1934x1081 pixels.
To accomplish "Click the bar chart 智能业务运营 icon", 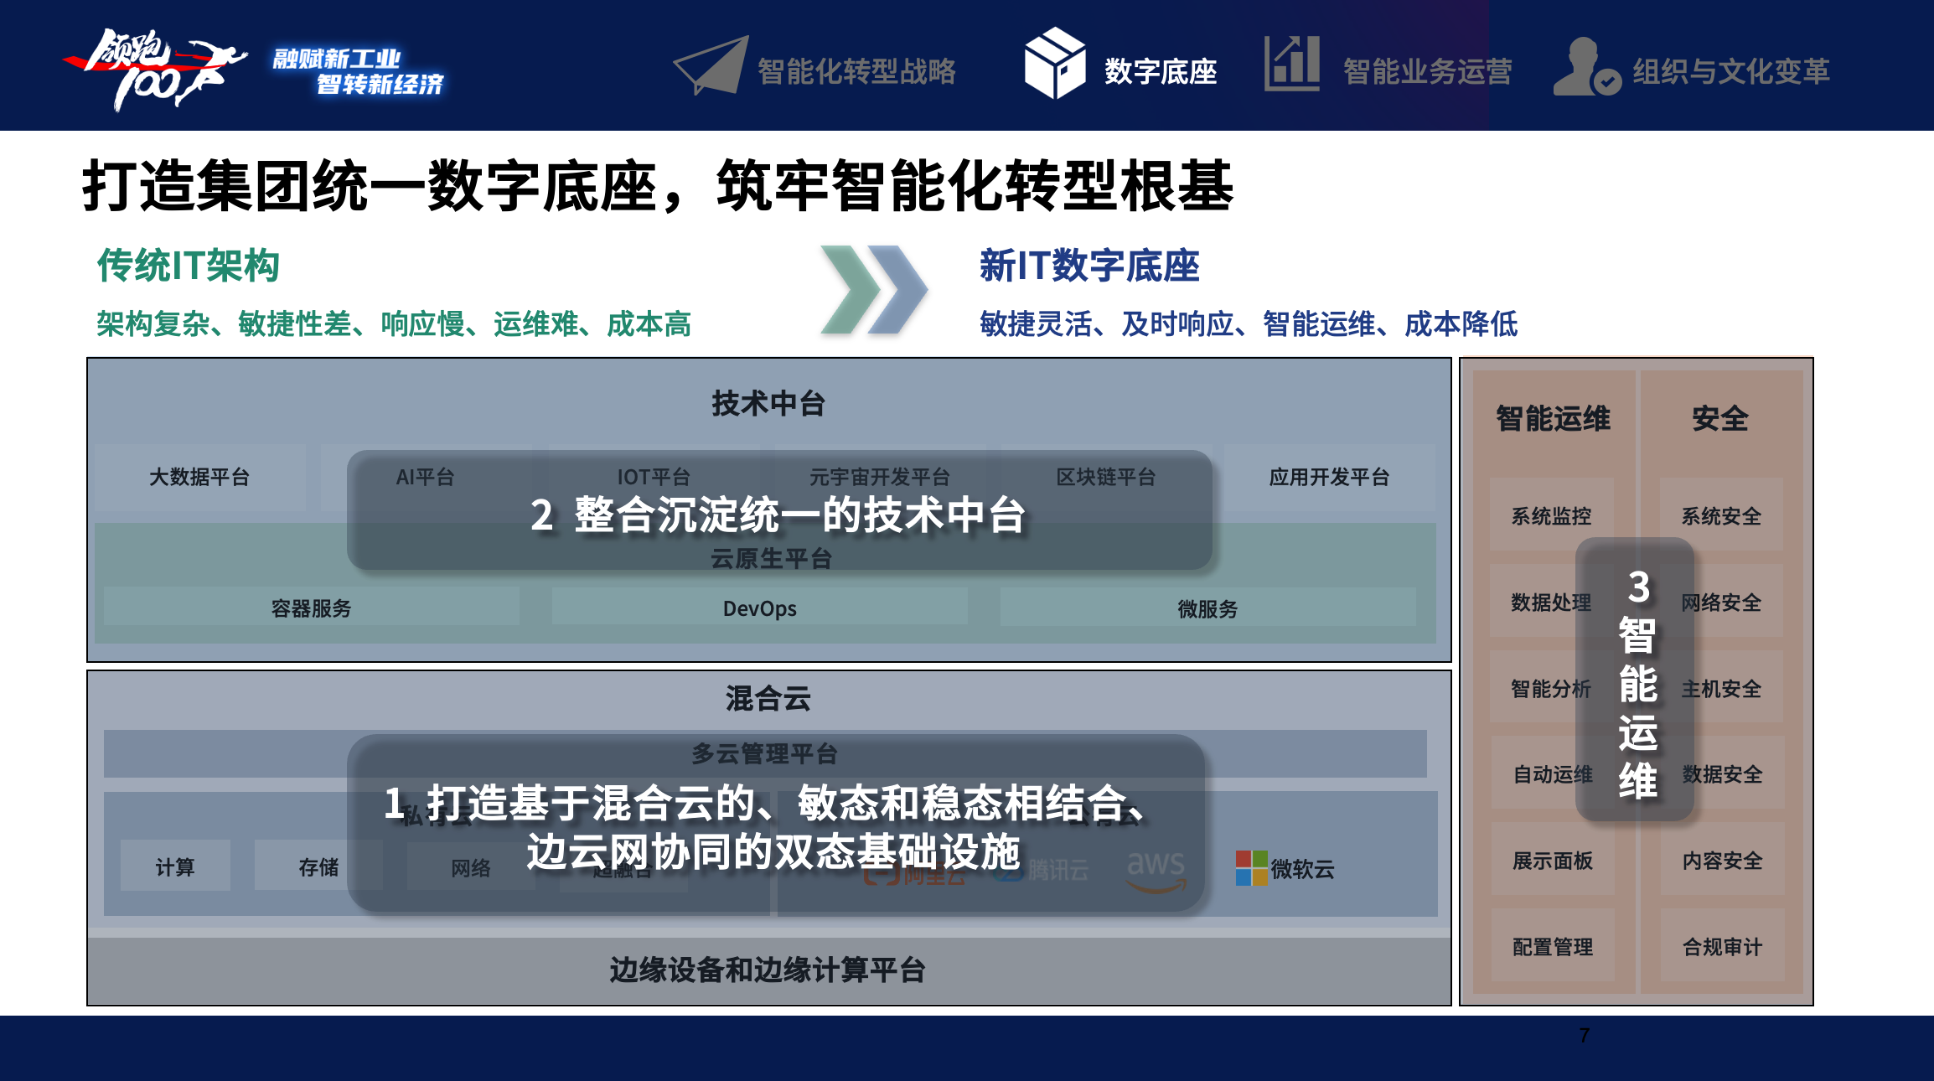I will (x=1291, y=64).
